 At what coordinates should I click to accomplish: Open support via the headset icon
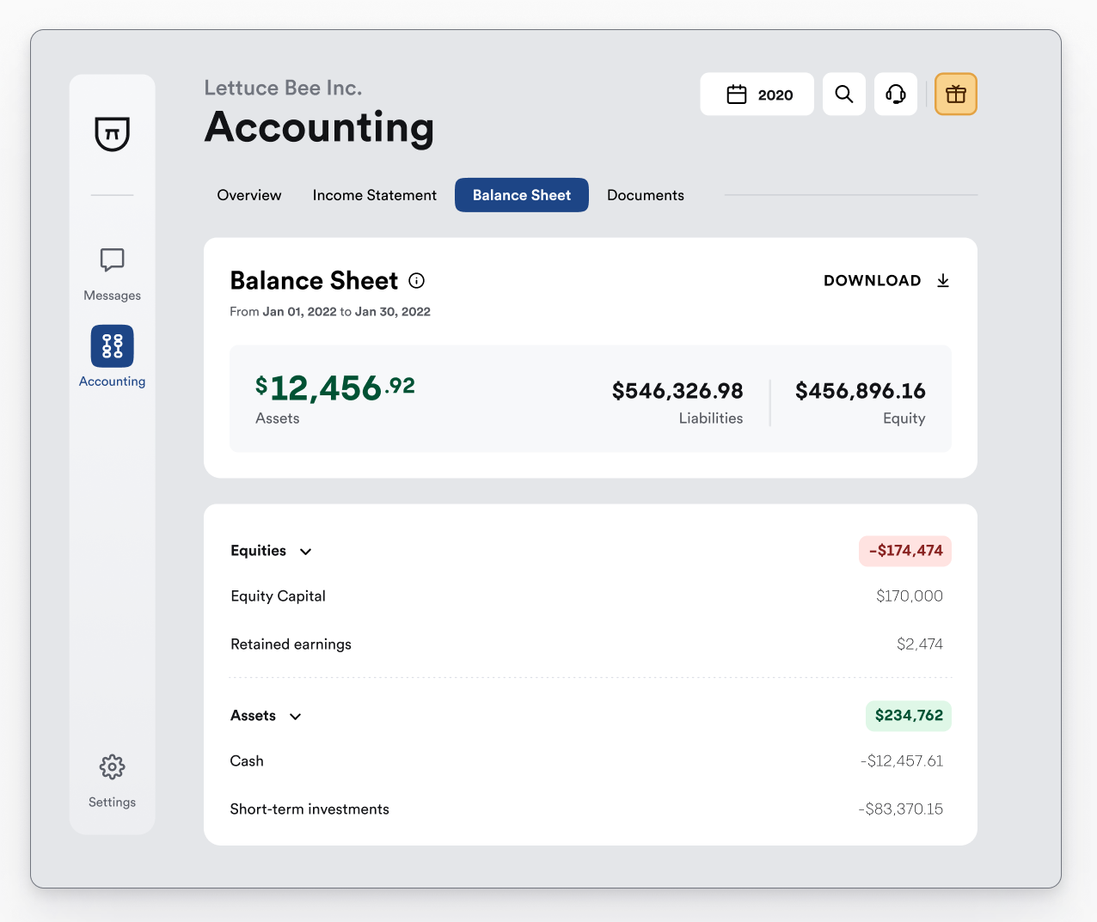click(x=895, y=94)
